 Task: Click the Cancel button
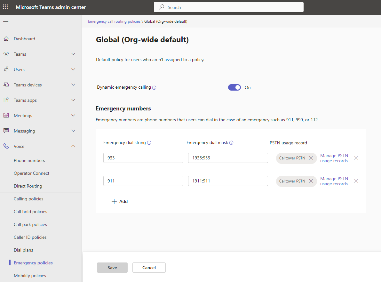[149, 268]
